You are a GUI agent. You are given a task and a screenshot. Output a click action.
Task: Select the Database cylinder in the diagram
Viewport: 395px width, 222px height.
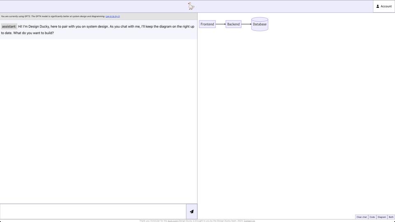tap(260, 24)
